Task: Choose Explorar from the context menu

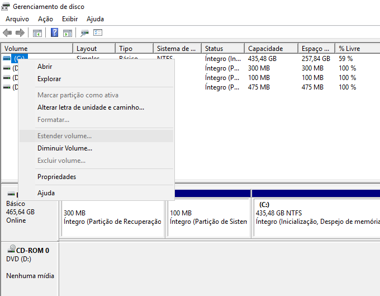Action: (x=97, y=79)
